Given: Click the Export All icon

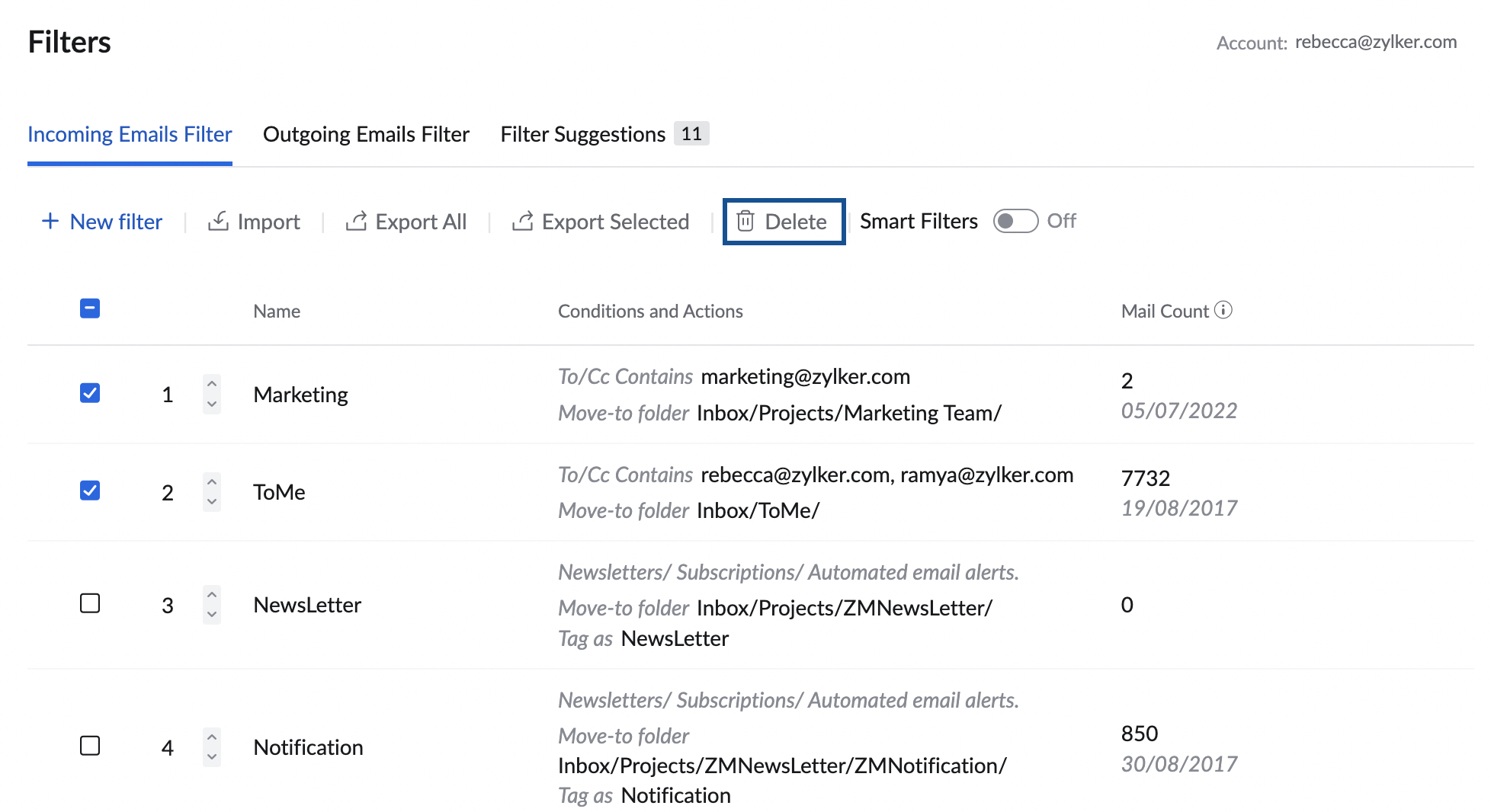Looking at the screenshot, I should [356, 221].
